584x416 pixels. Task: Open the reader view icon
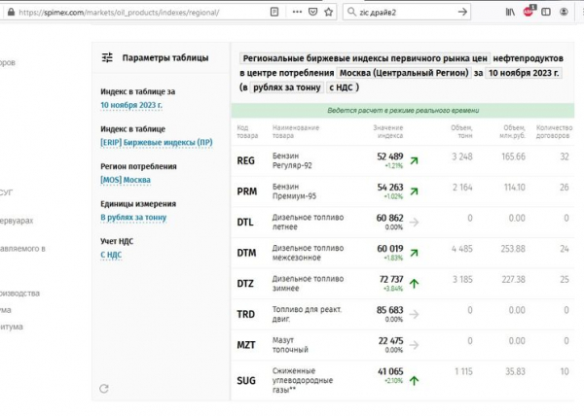coord(276,12)
